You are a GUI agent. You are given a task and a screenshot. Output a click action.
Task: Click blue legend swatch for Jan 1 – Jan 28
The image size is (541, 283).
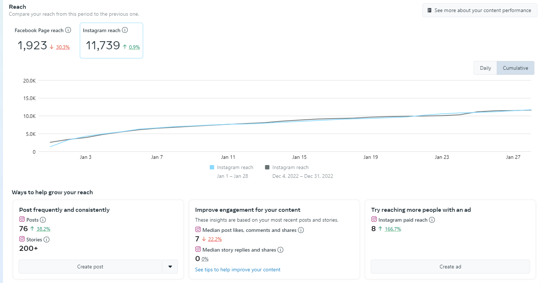[x=212, y=167]
